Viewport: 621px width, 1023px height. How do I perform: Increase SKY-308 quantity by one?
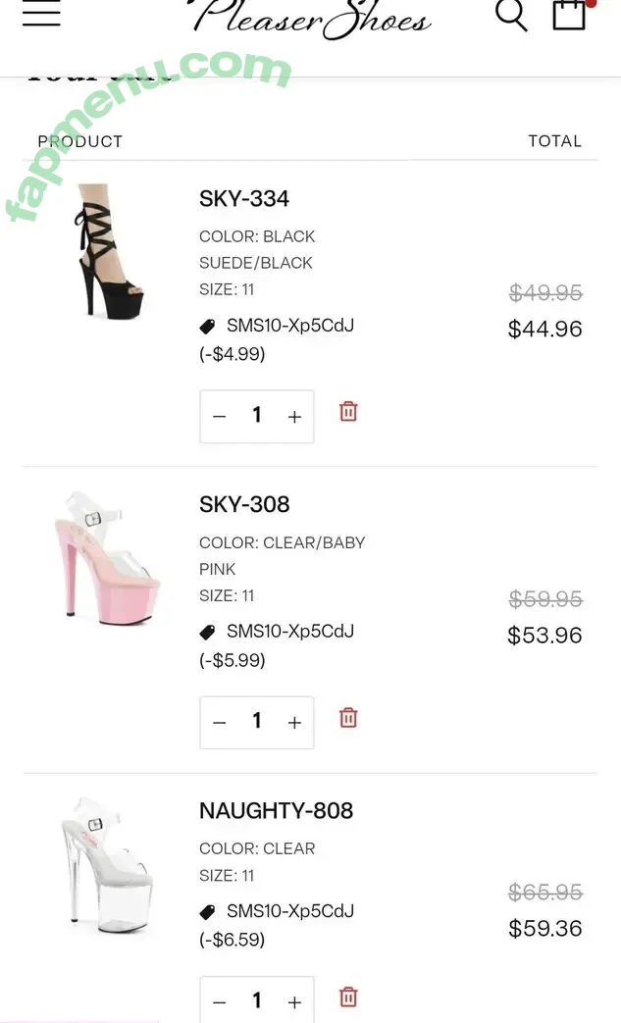pyautogui.click(x=294, y=723)
